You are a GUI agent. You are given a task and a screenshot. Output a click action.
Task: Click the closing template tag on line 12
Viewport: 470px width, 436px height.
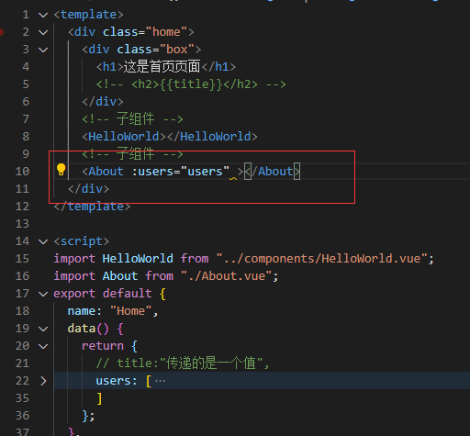click(x=92, y=207)
